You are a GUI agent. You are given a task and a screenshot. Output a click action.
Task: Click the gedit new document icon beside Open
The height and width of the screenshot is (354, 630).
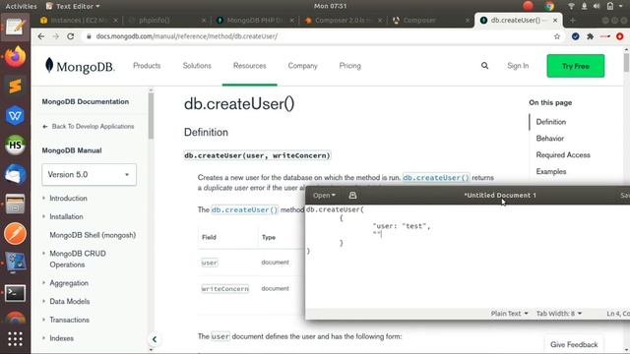(352, 196)
